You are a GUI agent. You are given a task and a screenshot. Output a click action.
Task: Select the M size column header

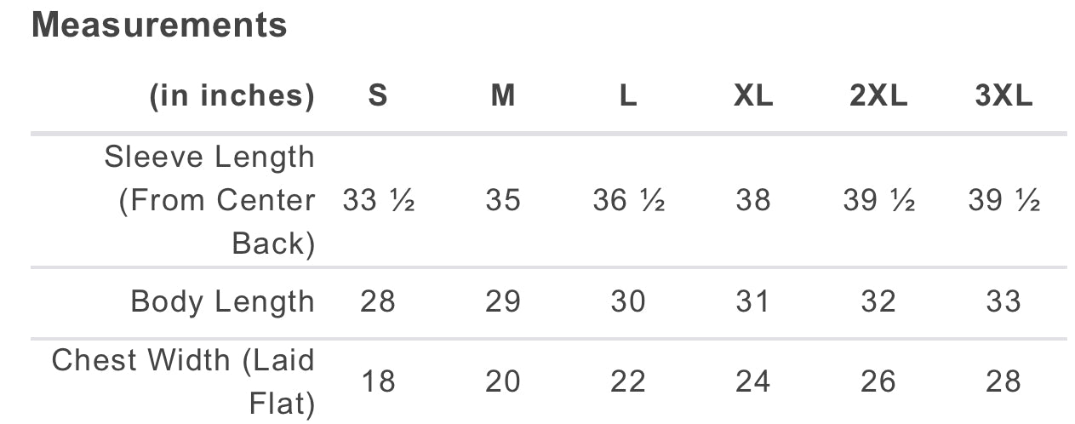(503, 96)
